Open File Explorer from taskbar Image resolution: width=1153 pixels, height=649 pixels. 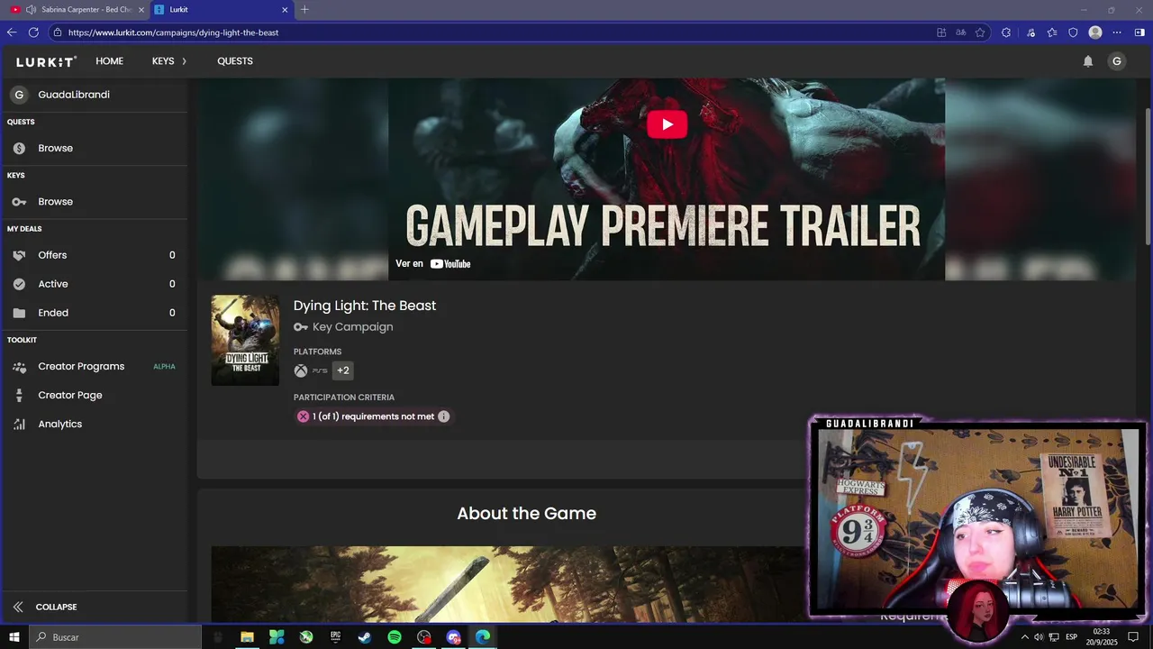(247, 637)
